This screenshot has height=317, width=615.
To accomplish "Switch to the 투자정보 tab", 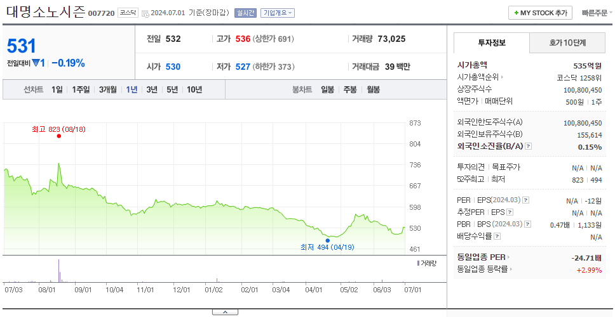I will [x=492, y=43].
